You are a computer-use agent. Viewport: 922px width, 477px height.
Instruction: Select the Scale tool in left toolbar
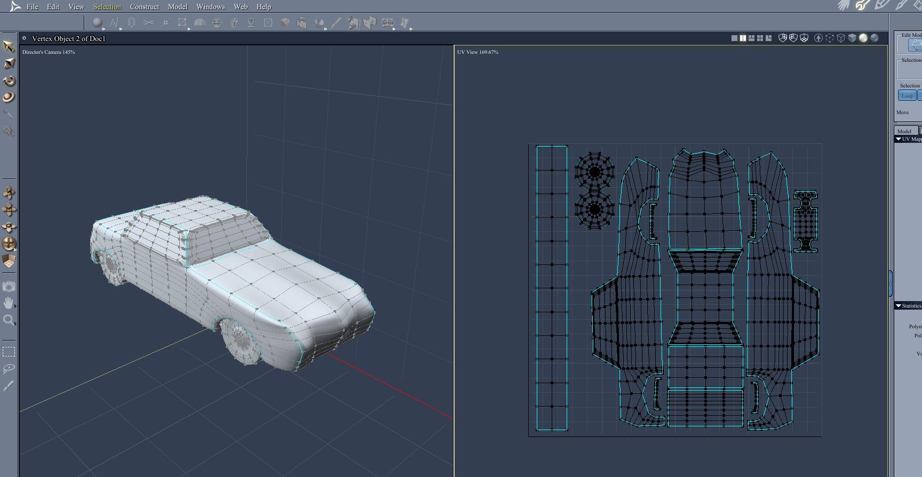(x=9, y=63)
